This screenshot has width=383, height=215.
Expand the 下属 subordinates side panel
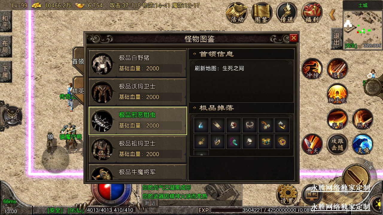pyautogui.click(x=5, y=72)
